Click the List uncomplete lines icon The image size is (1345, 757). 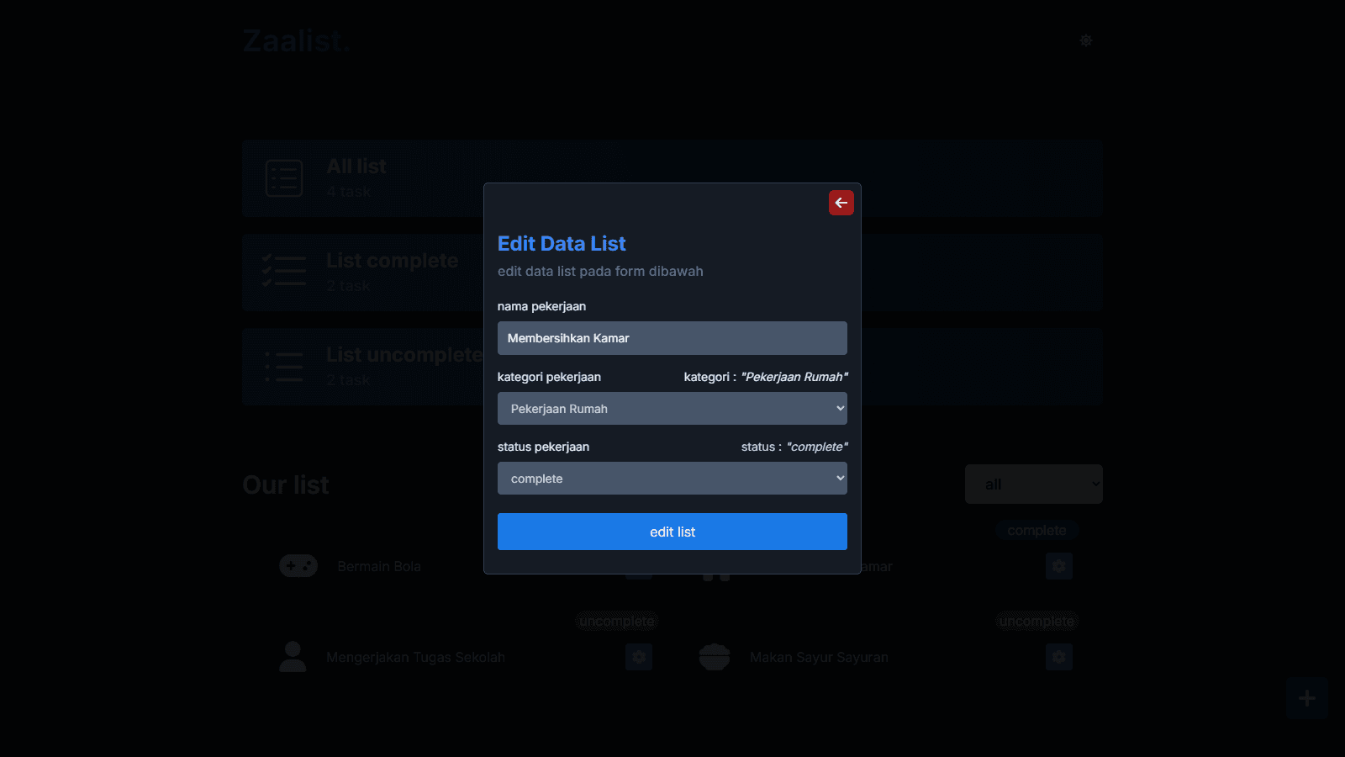click(284, 366)
